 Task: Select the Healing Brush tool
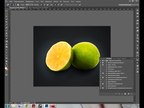point(7,28)
